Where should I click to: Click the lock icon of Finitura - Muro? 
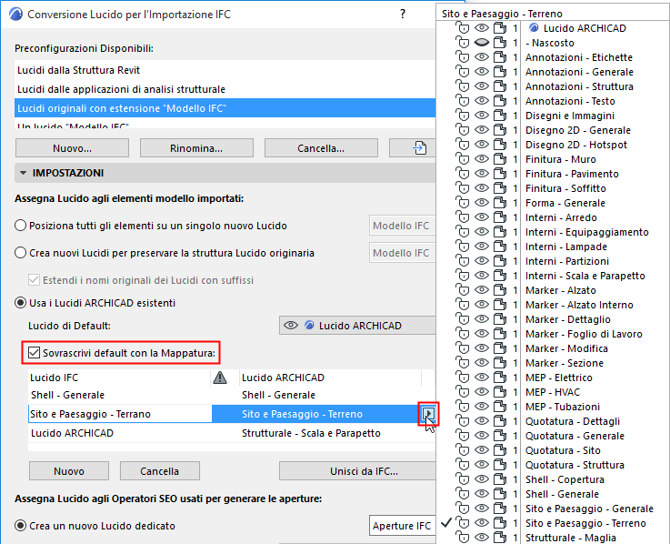coord(463,158)
